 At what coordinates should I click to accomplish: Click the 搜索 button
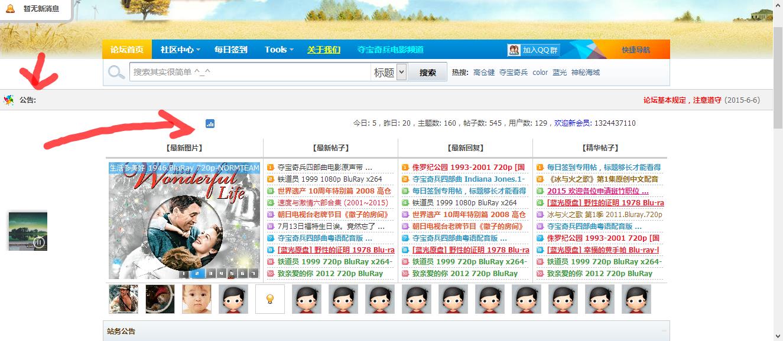click(428, 73)
